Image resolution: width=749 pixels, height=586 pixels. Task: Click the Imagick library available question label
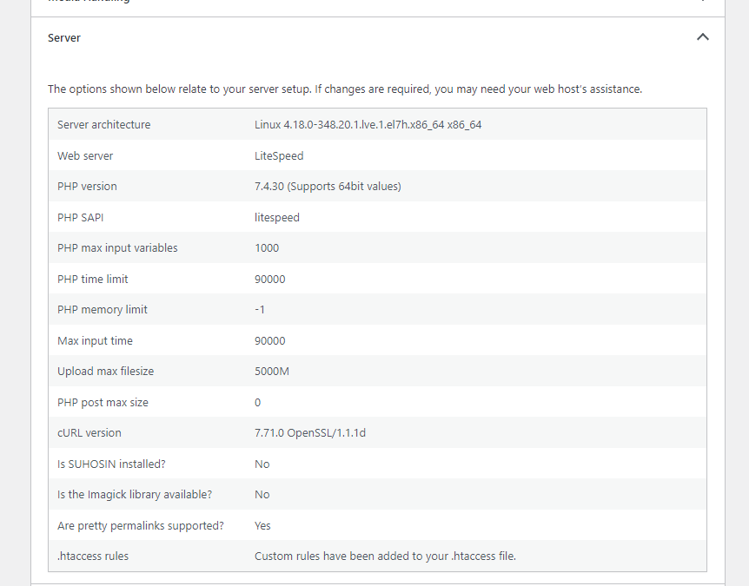(135, 494)
